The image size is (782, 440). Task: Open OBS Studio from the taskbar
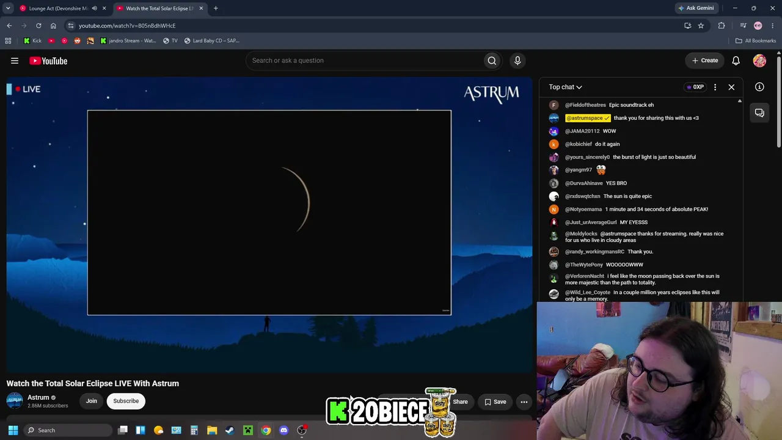tap(302, 430)
